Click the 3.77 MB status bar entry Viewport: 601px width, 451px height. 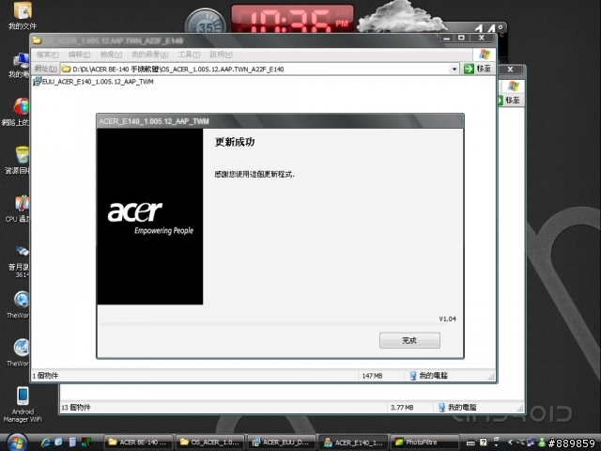point(402,407)
